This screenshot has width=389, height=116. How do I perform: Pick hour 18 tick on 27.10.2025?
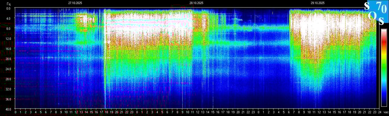pyautogui.click(x=106, y=112)
